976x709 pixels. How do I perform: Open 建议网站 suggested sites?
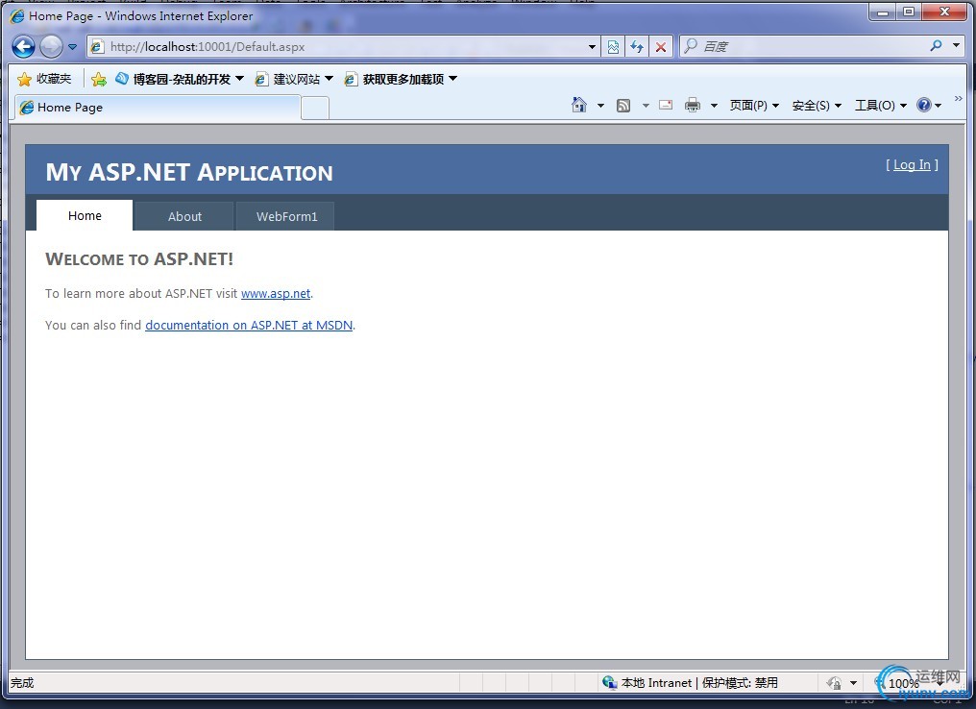pos(287,79)
